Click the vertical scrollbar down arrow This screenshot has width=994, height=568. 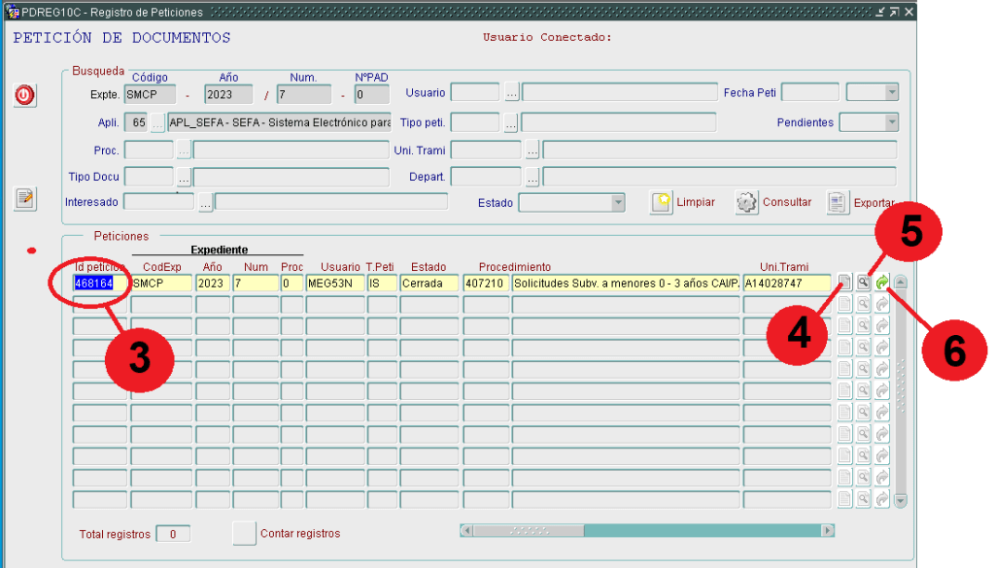pos(900,500)
